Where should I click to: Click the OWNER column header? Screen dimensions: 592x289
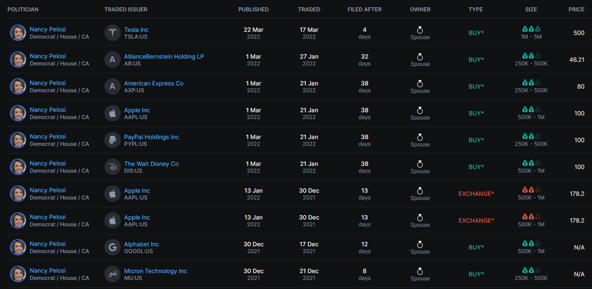(x=420, y=10)
